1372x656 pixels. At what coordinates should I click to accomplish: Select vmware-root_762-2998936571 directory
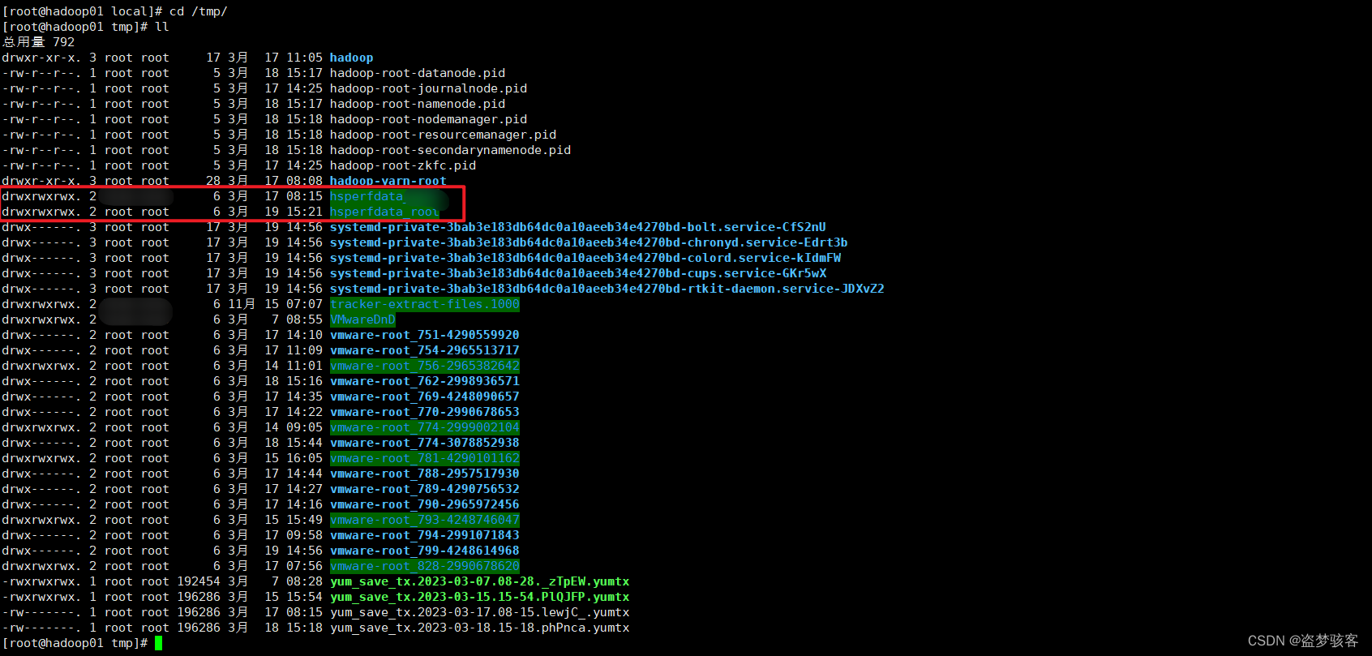(425, 381)
